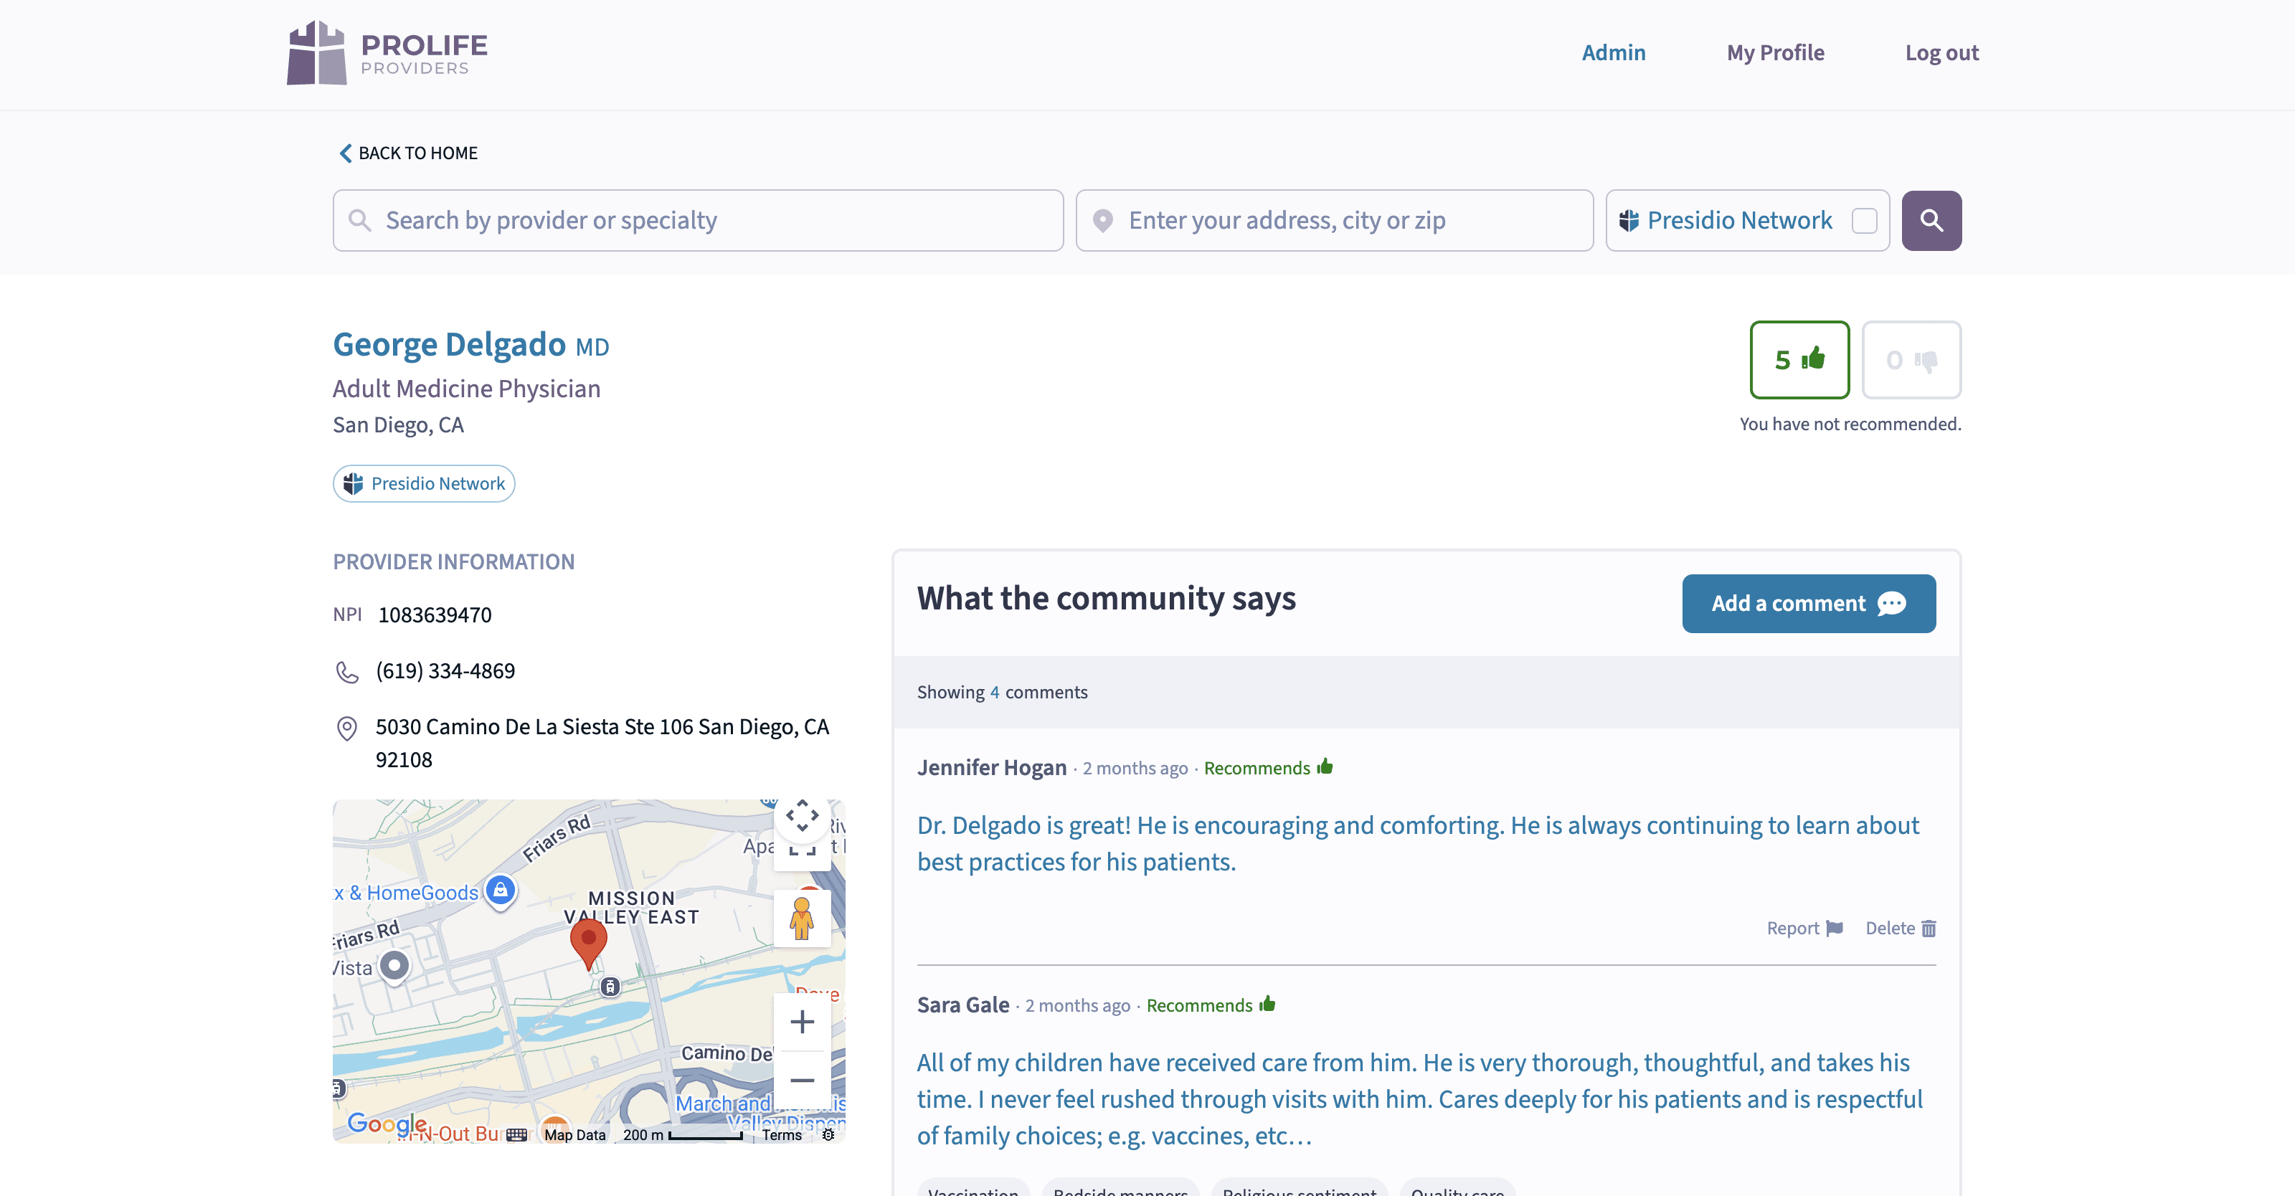Click NPI number 1083639470

(435, 614)
